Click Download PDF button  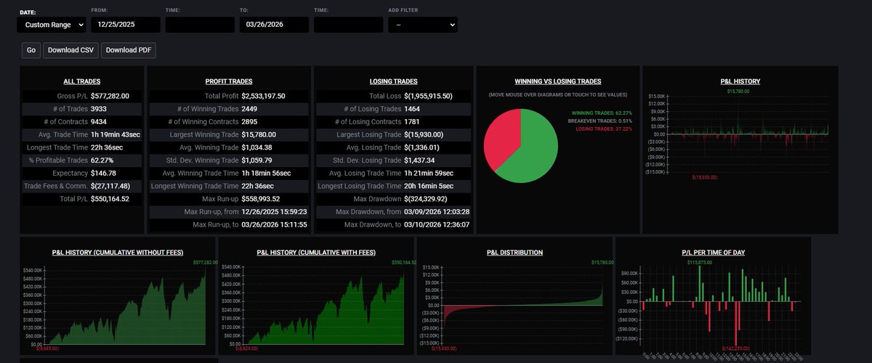[128, 50]
